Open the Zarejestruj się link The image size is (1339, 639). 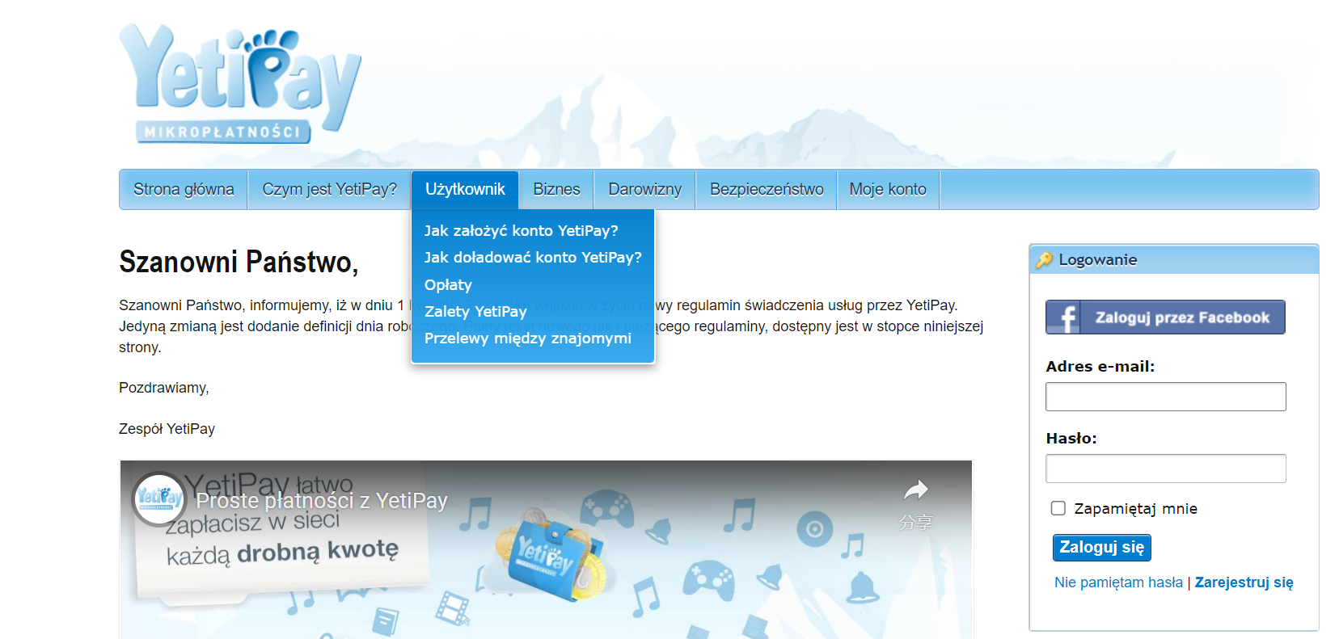coord(1244,582)
